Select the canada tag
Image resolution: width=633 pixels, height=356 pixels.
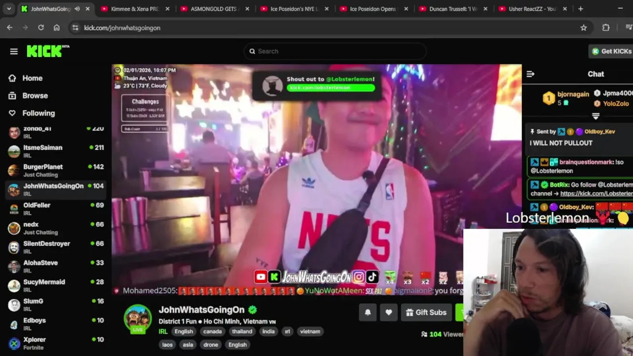pyautogui.click(x=212, y=332)
